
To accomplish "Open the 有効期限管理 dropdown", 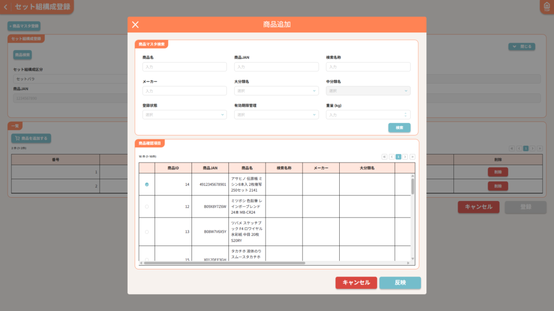I will click(x=276, y=114).
